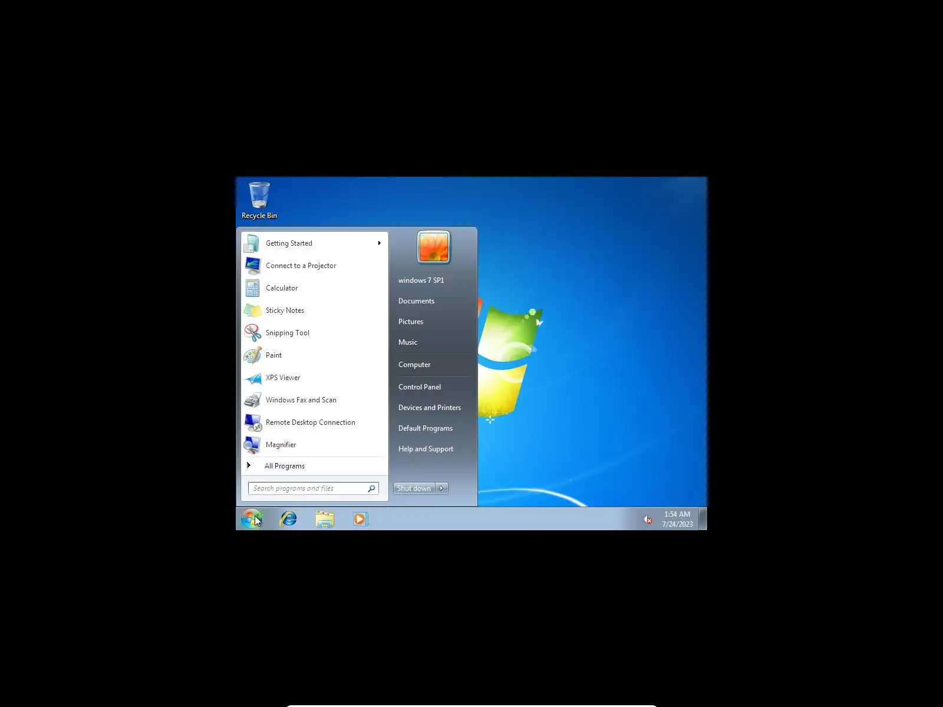The image size is (943, 707).
Task: Launch Windows Media Player from taskbar
Action: (x=360, y=518)
